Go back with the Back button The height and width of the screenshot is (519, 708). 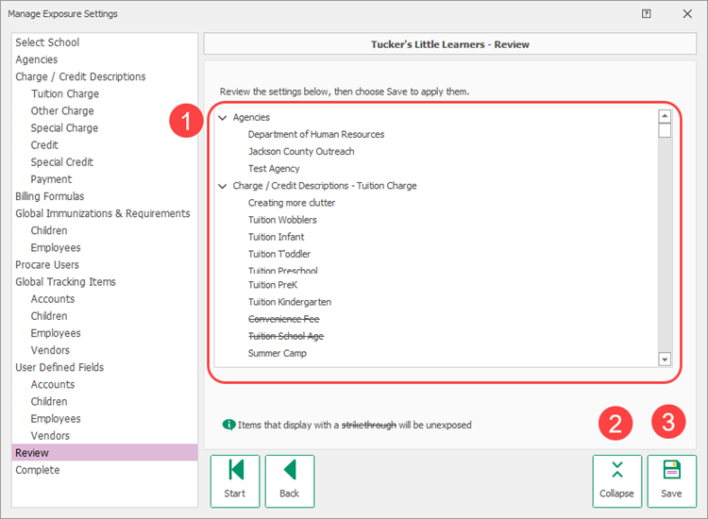pyautogui.click(x=290, y=481)
